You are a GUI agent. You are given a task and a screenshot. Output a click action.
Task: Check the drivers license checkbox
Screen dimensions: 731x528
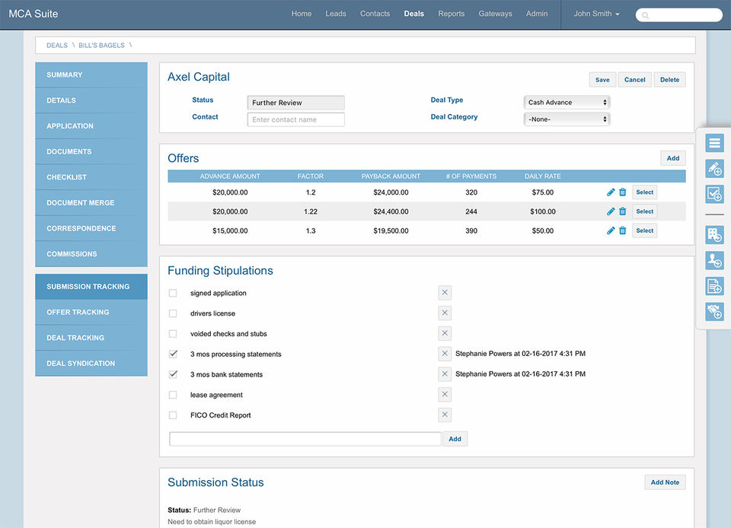point(173,313)
